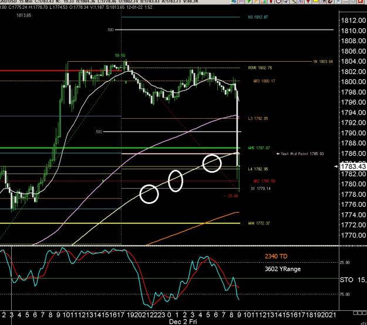
Task: Click the three small squares icon at bottom right
Action: tap(360, 313)
